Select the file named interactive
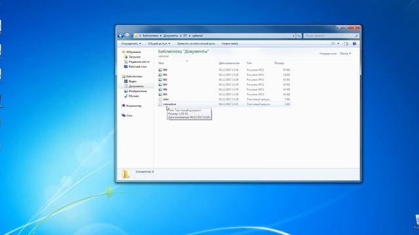 point(170,104)
